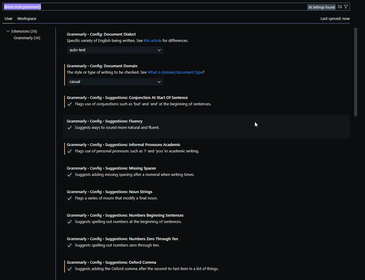Open the Document Dialect auto-text dropdown
This screenshot has width=365, height=280.
point(115,50)
